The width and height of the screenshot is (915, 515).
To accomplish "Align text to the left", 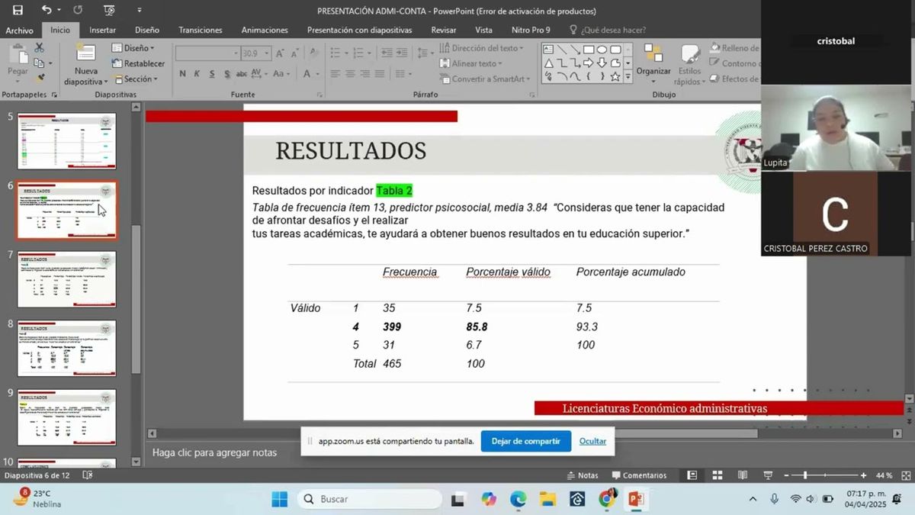I will click(336, 74).
